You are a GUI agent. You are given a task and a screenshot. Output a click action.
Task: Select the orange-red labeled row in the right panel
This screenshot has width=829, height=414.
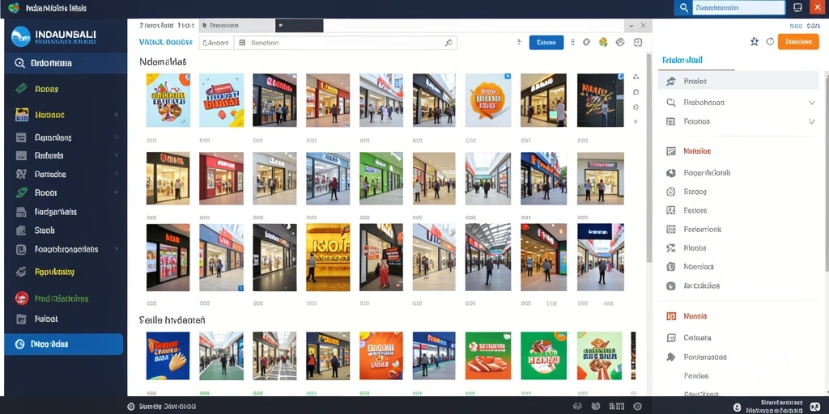738,151
